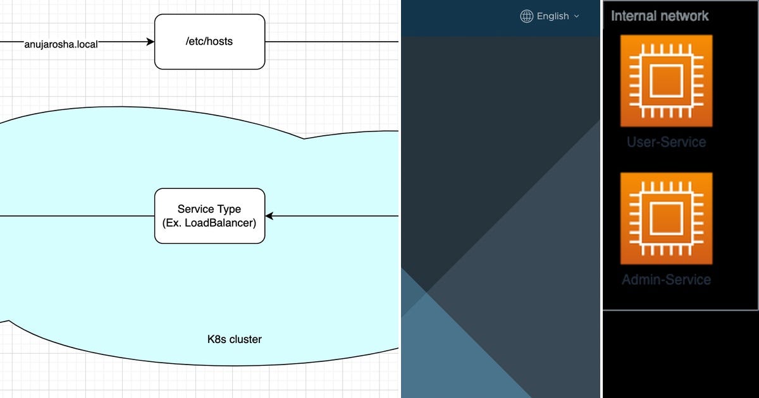This screenshot has height=398, width=759.
Task: Click the orange chip icon above Admin-Service label
Action: point(665,217)
